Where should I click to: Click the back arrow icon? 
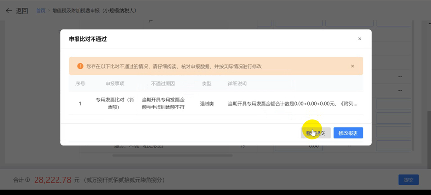(9, 10)
